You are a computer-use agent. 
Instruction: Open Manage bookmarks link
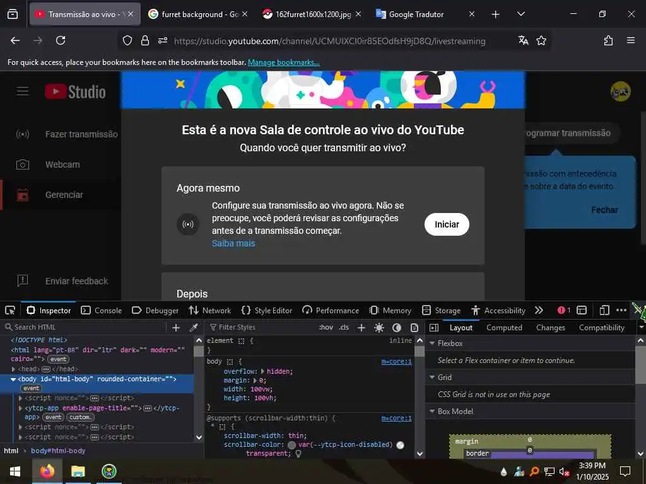pos(284,62)
